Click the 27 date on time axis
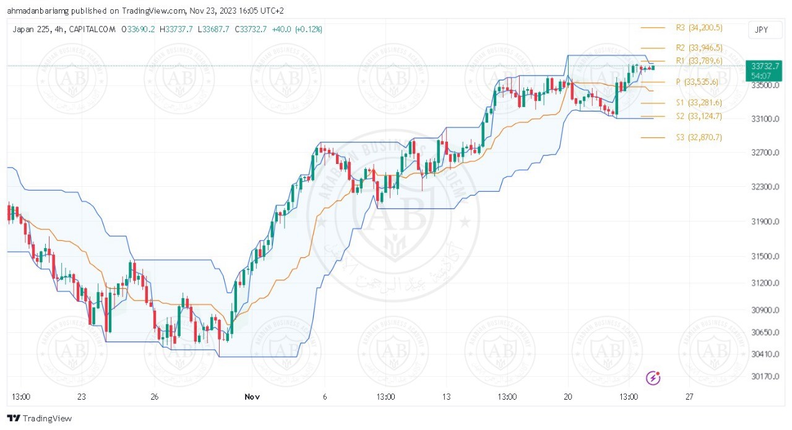Image resolution: width=792 pixels, height=430 pixels. (689, 396)
